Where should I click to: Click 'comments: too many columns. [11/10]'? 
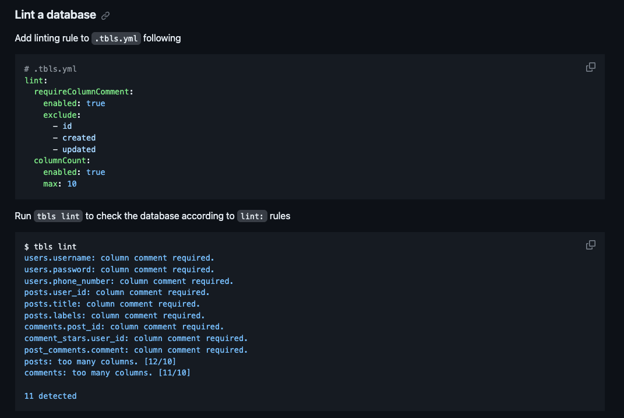(107, 373)
